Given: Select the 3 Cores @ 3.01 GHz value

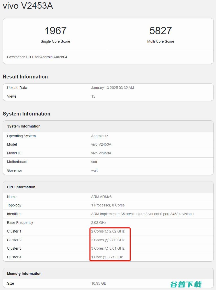Looking at the screenshot, I should point(108,248).
